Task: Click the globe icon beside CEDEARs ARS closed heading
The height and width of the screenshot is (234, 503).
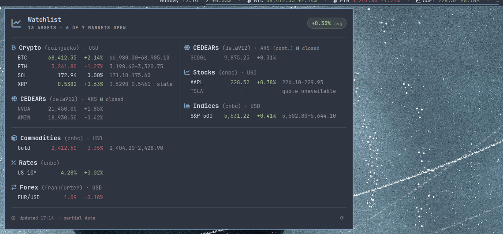Action: pos(15,99)
